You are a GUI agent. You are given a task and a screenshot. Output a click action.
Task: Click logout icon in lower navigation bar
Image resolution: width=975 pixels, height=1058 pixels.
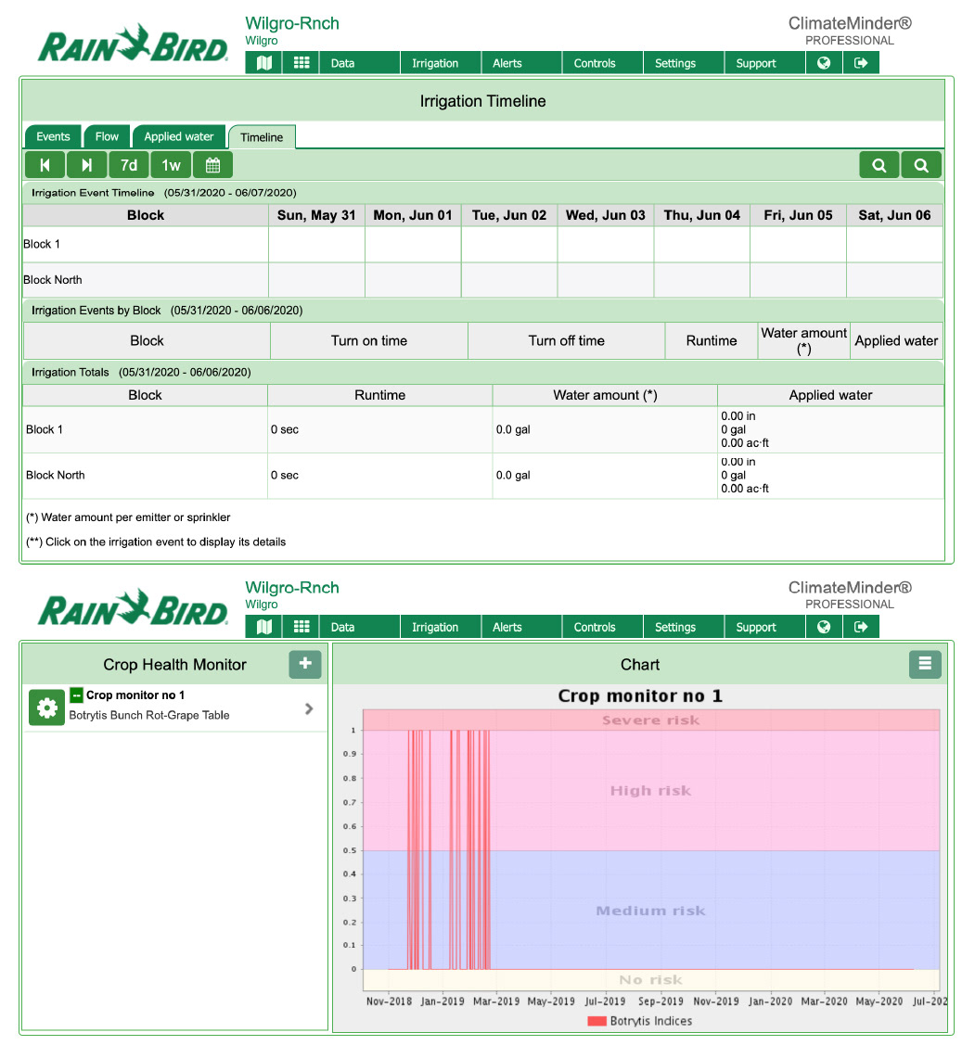coord(861,627)
